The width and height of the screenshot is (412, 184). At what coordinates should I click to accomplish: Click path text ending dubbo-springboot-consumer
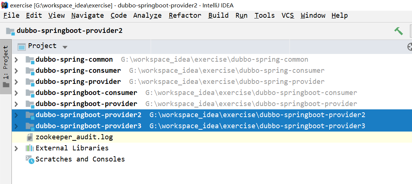[x=251, y=93]
